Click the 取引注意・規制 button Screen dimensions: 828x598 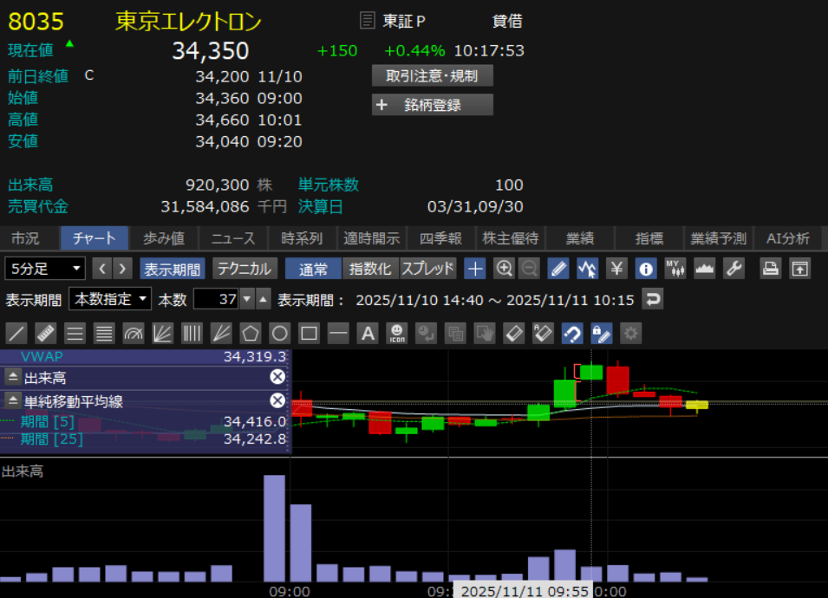432,75
